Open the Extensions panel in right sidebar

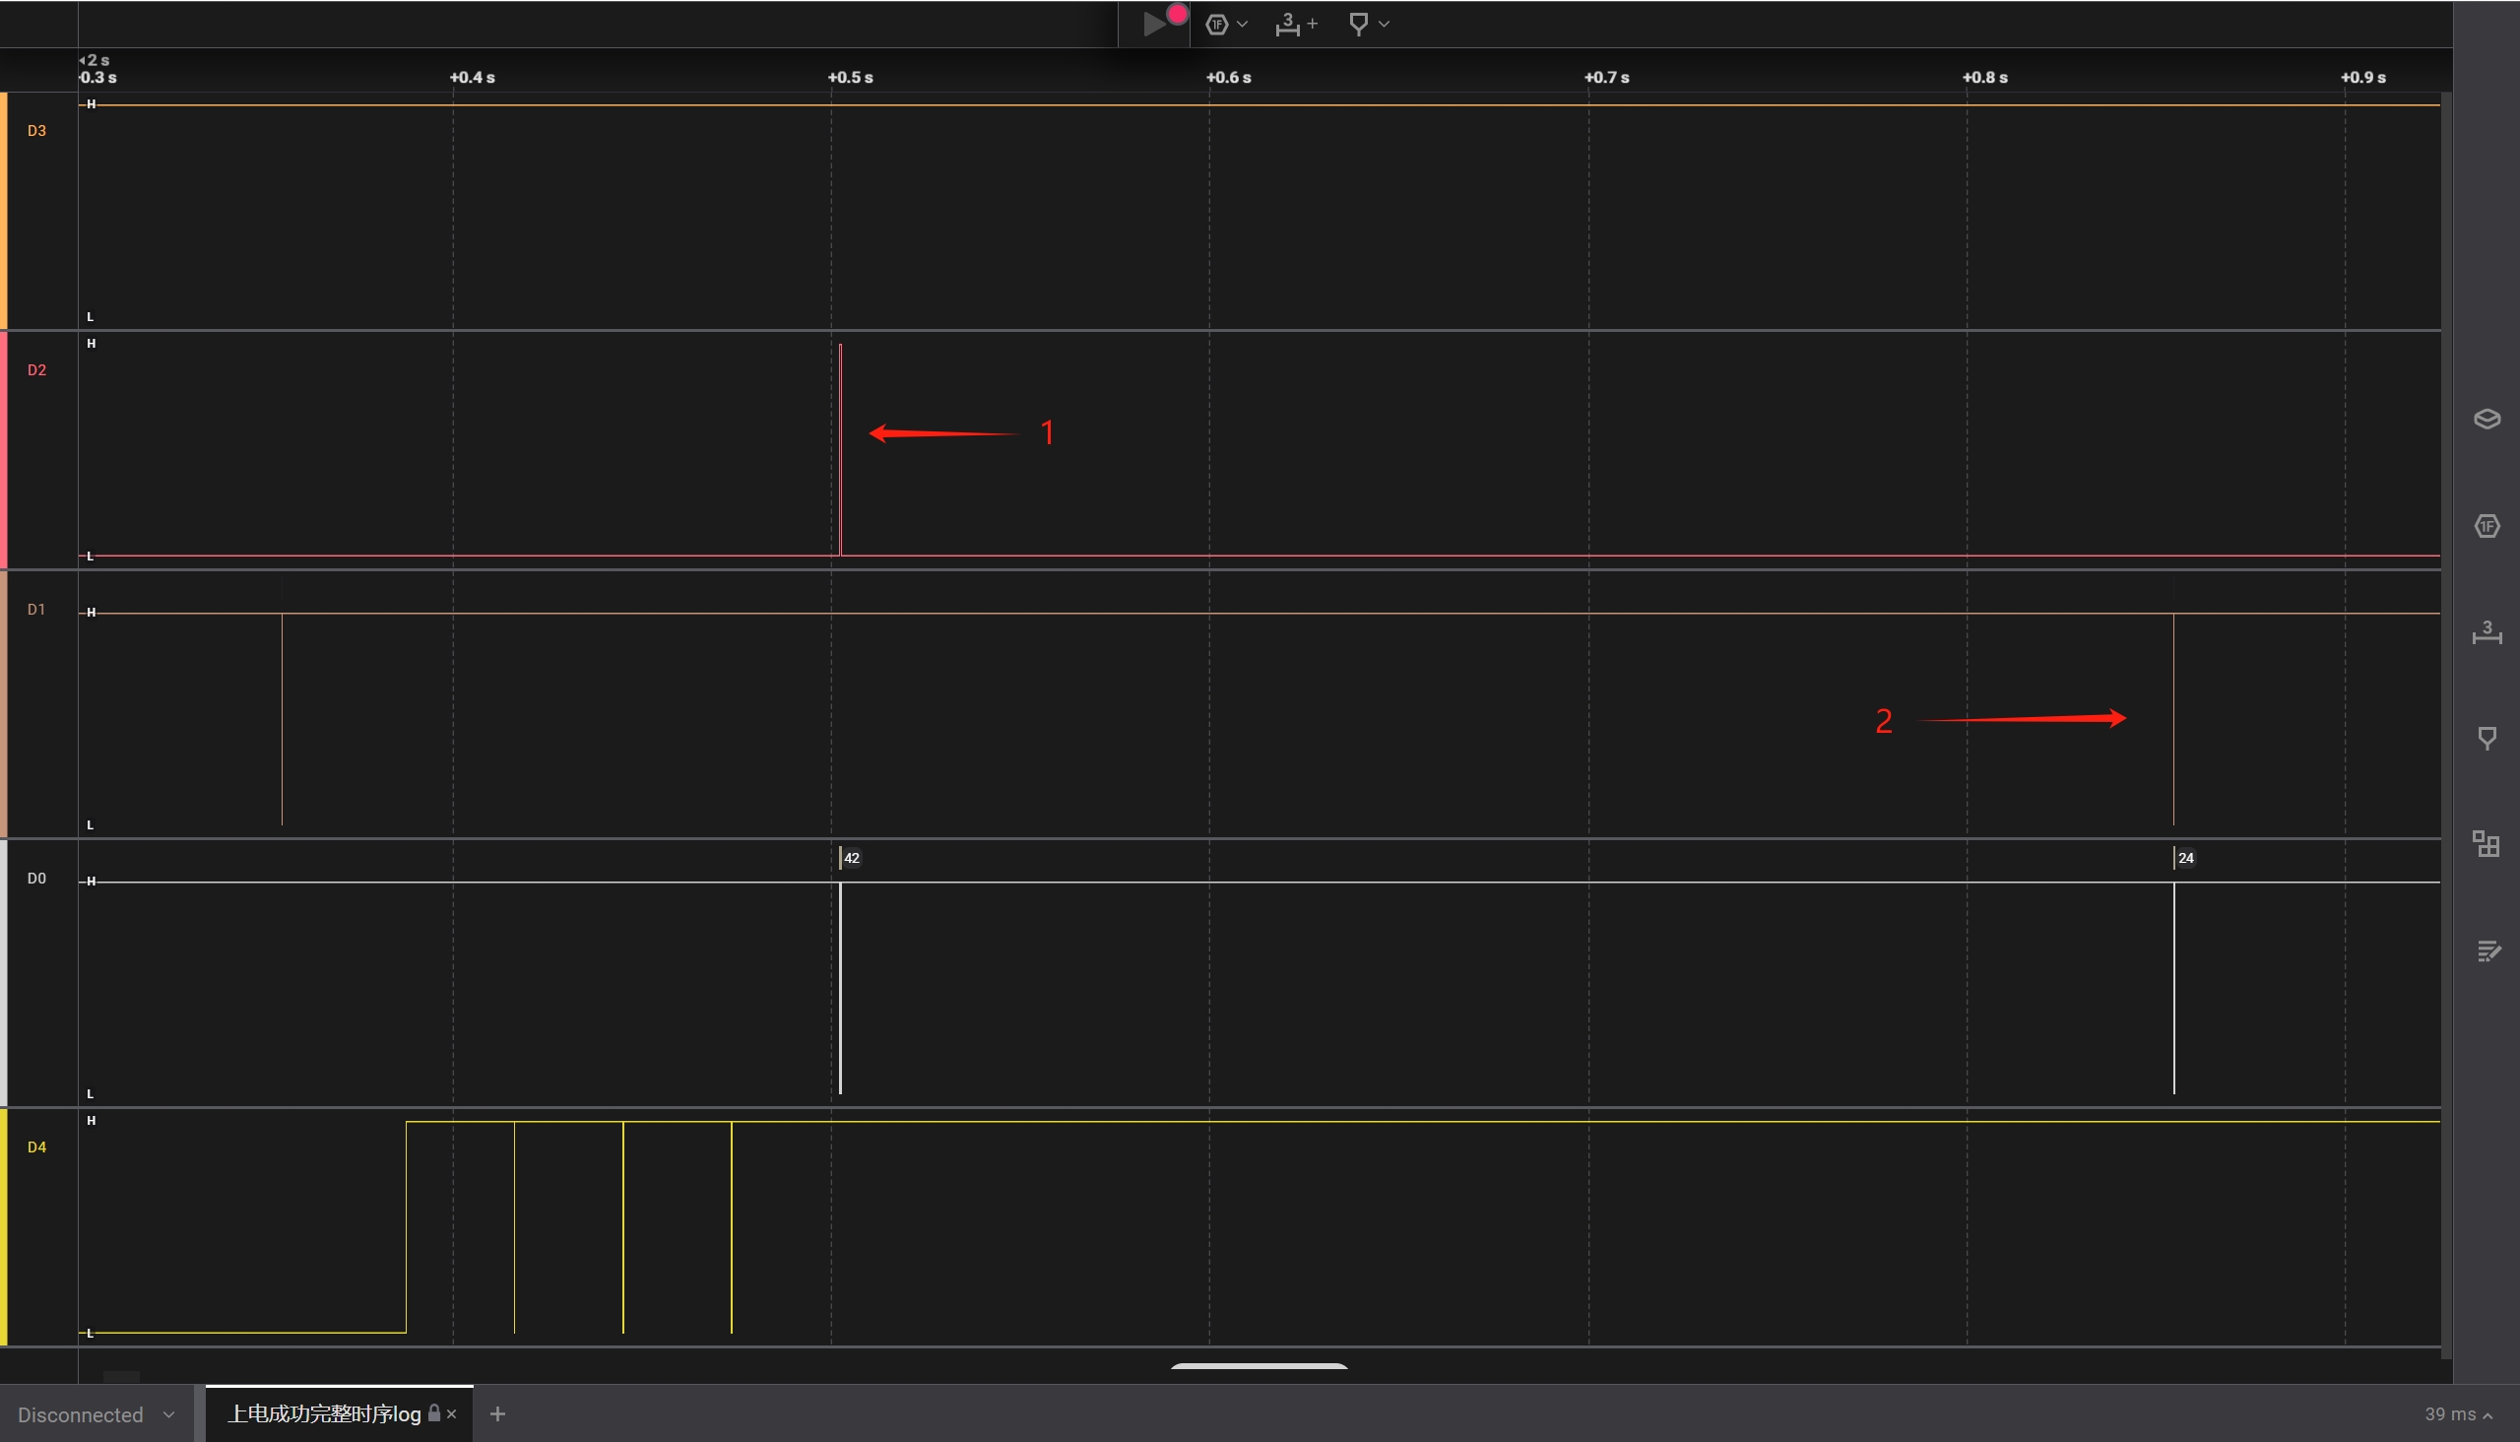(x=2487, y=844)
